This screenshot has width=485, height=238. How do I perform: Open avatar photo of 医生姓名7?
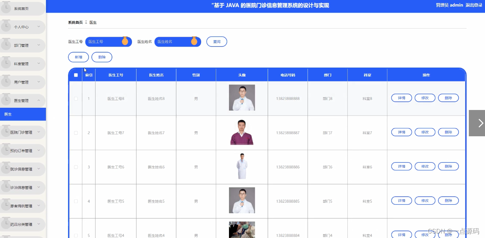(242, 132)
